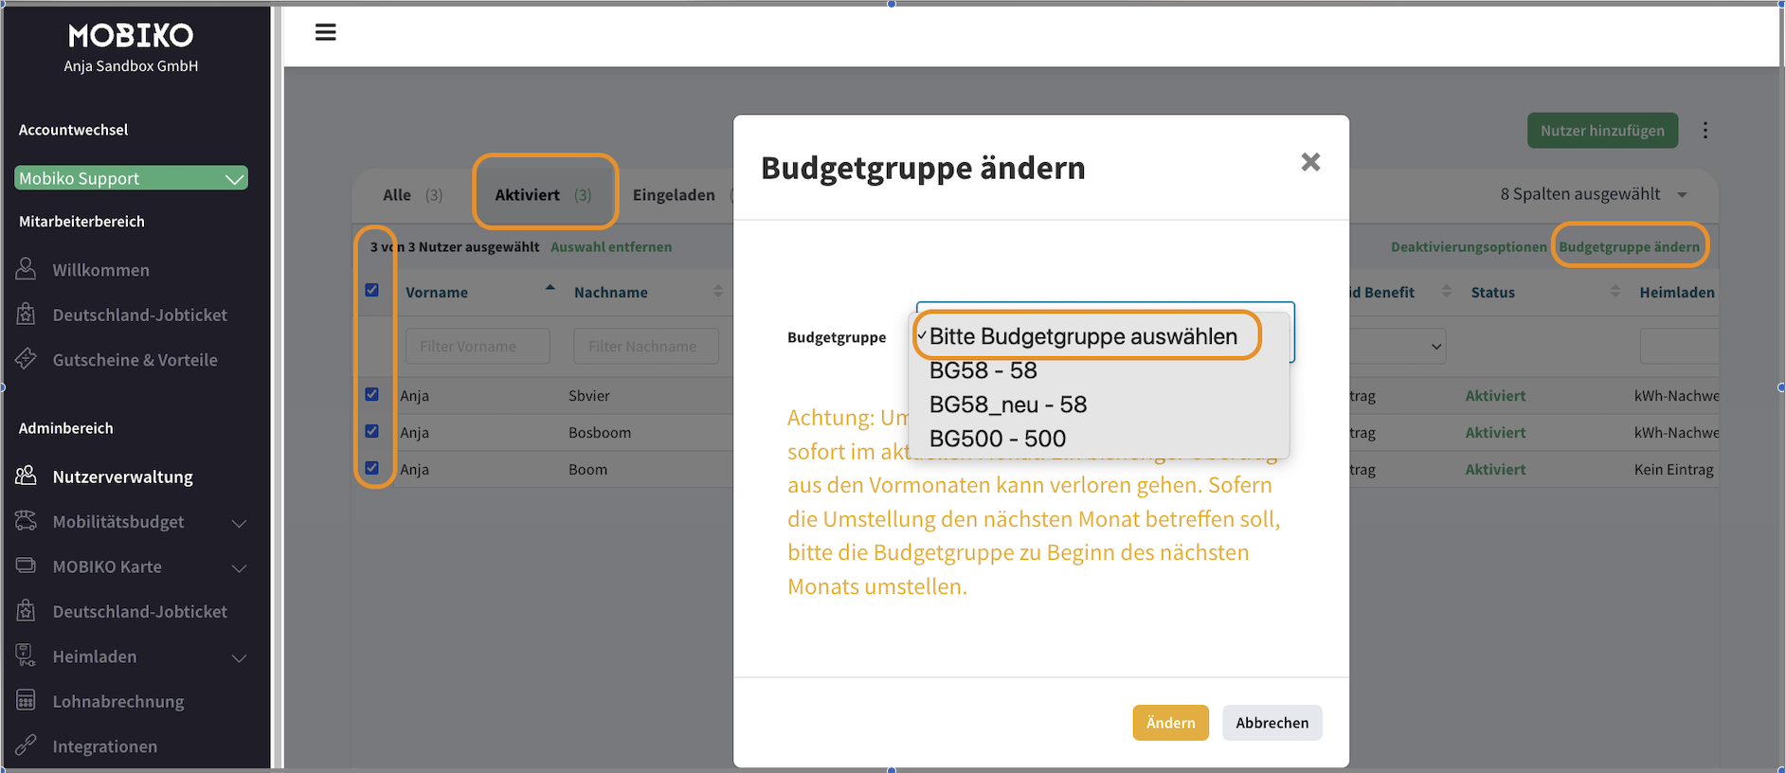This screenshot has height=773, width=1786.
Task: Toggle the select-all checkbox in table header
Action: pyautogui.click(x=371, y=291)
